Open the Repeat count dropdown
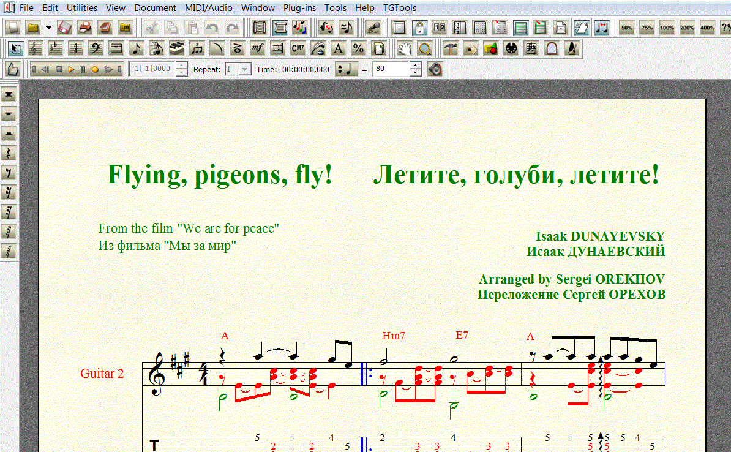The width and height of the screenshot is (731, 452). point(245,69)
